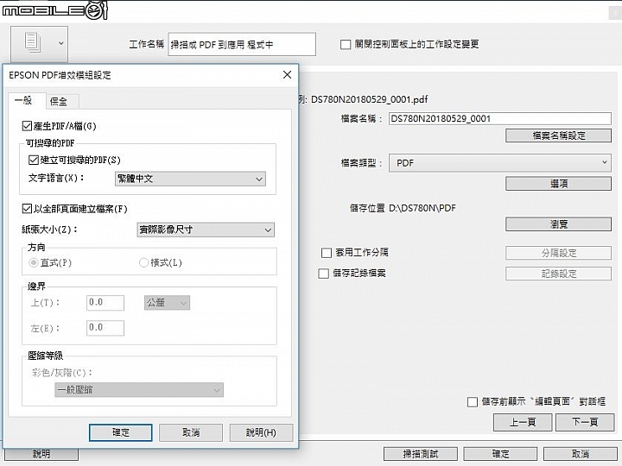622x466 pixels.
Task: Open 檔案類型 dropdown showing PDF
Action: (500, 163)
